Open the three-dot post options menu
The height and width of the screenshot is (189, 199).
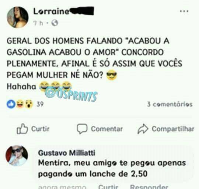click(184, 11)
